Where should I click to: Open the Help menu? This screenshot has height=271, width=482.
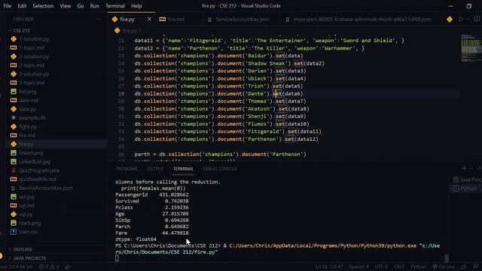click(x=136, y=6)
